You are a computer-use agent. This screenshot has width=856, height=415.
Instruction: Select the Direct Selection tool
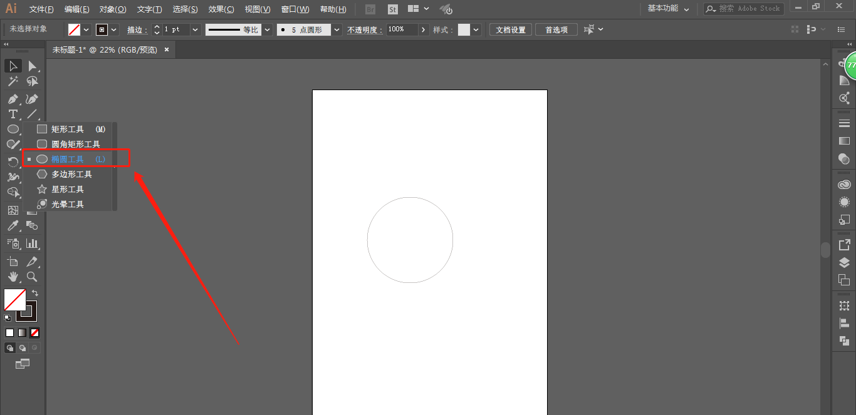pos(33,66)
